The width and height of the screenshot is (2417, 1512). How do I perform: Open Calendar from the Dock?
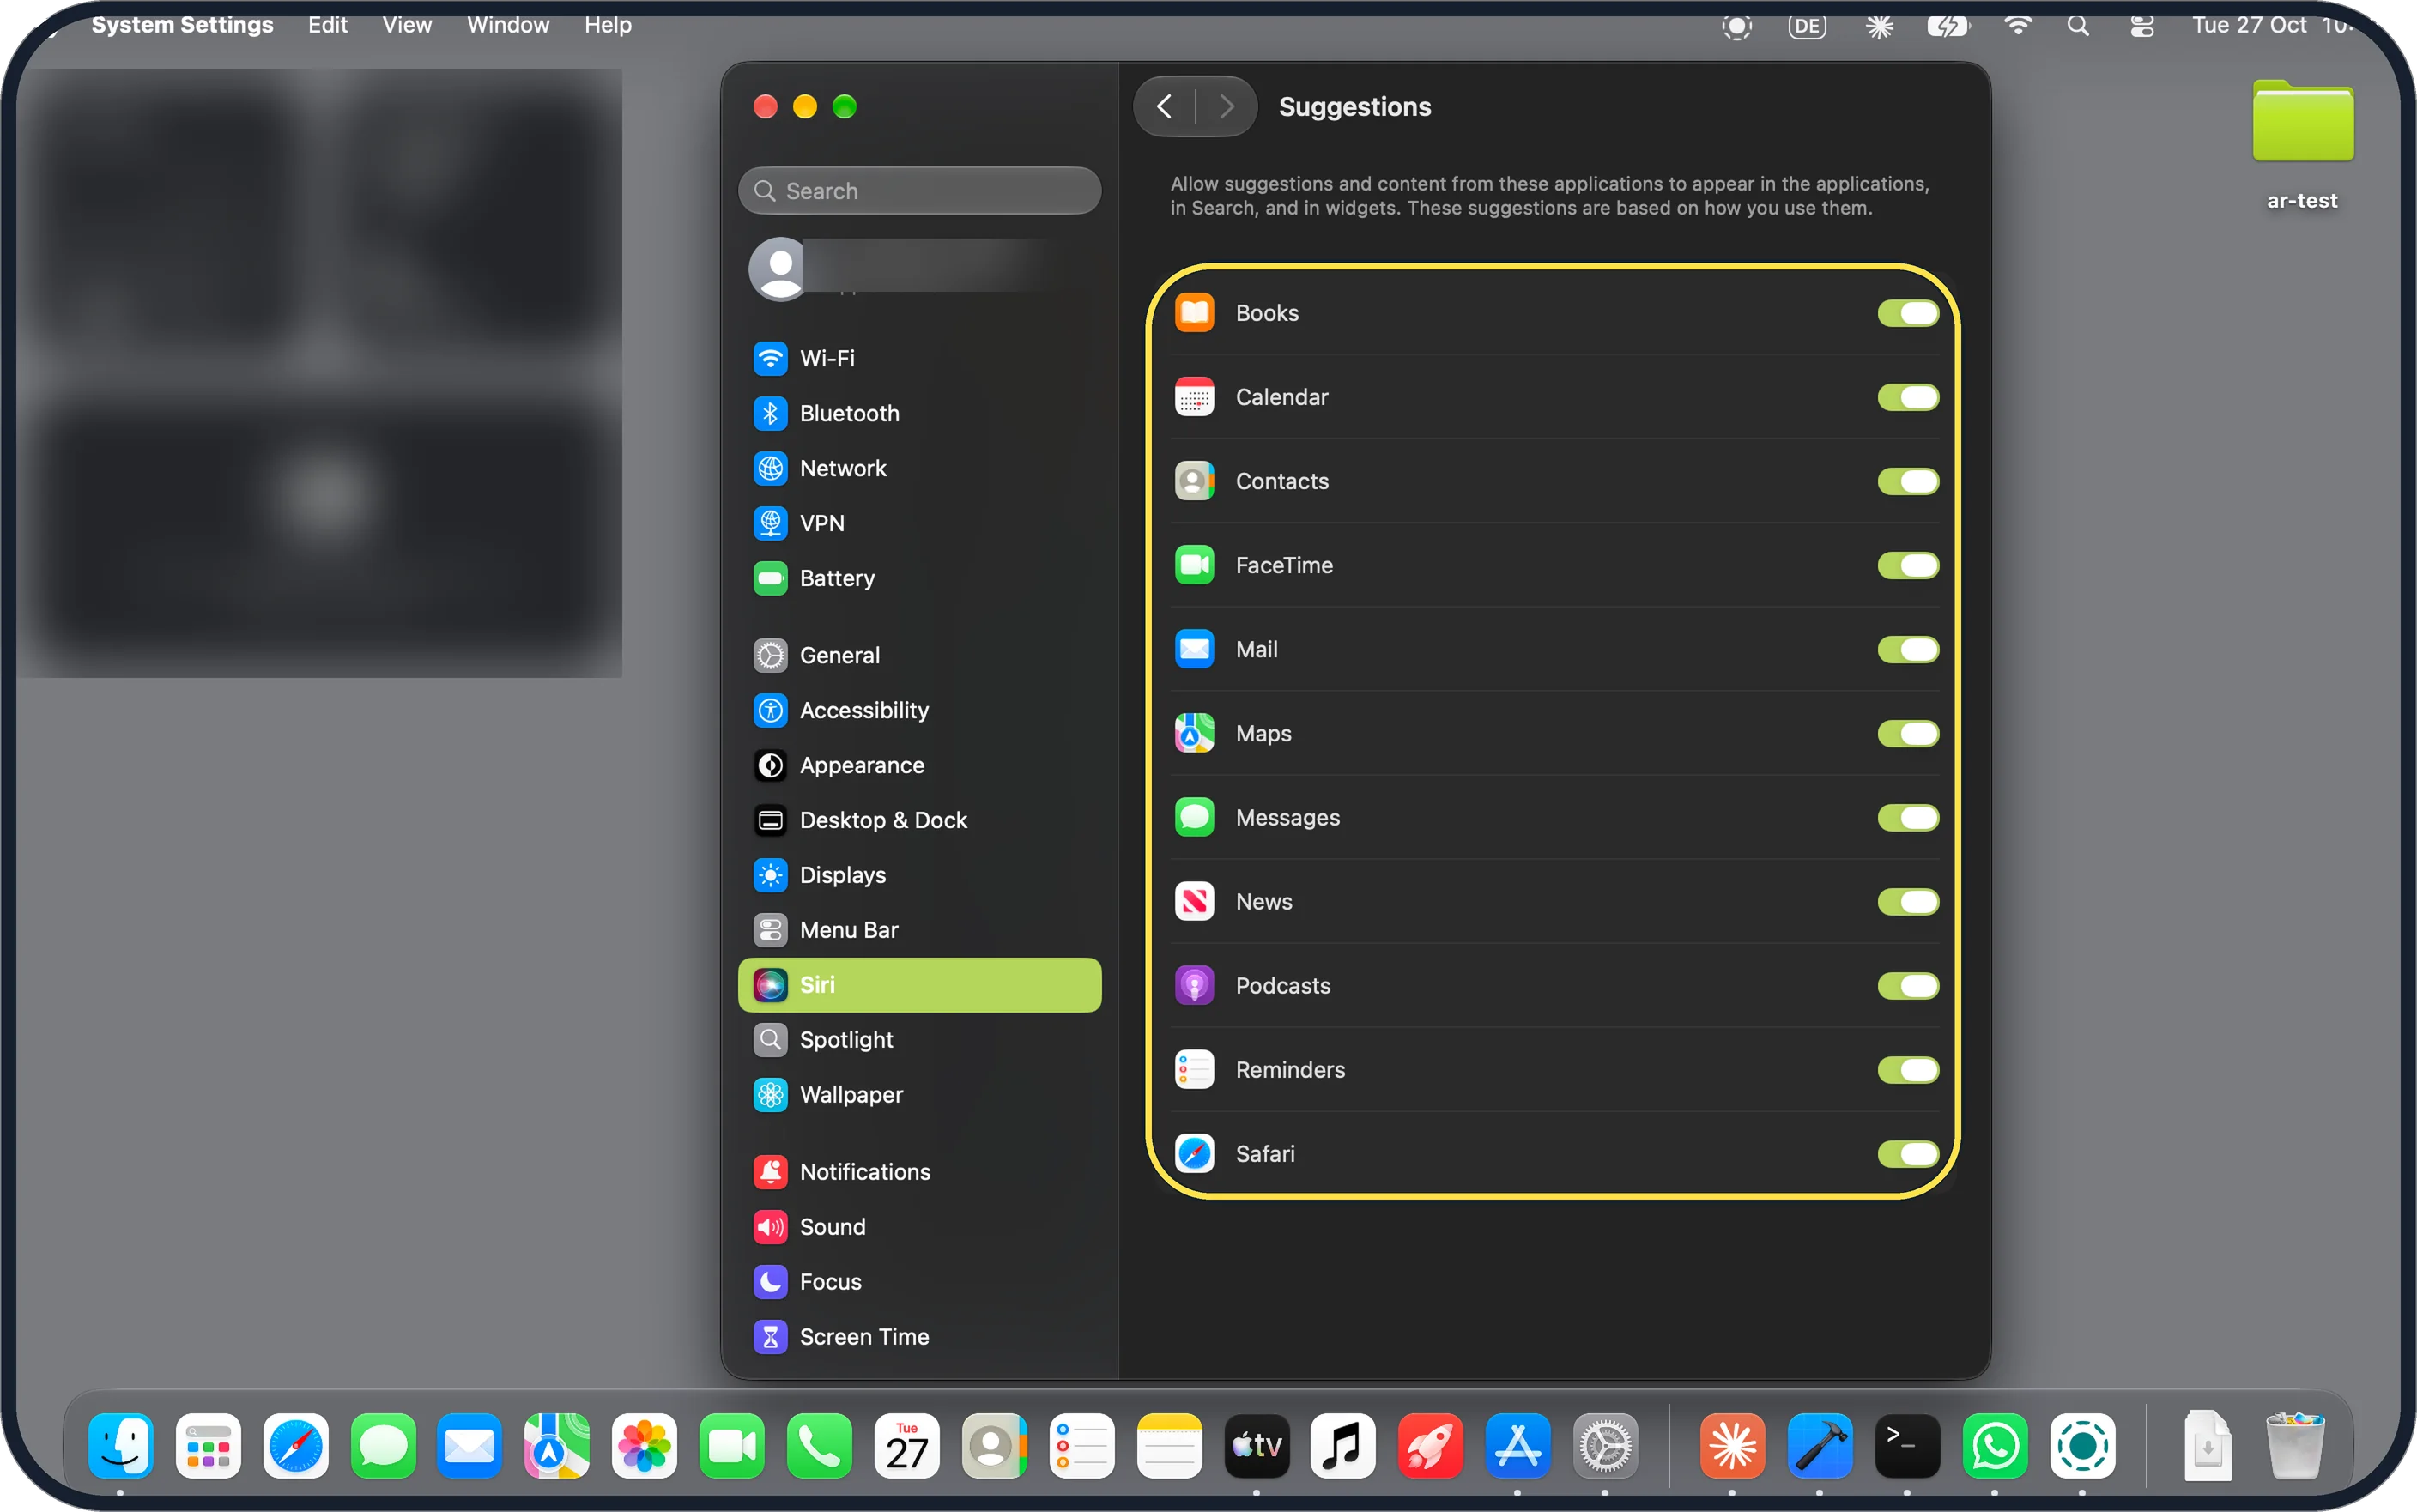907,1445
